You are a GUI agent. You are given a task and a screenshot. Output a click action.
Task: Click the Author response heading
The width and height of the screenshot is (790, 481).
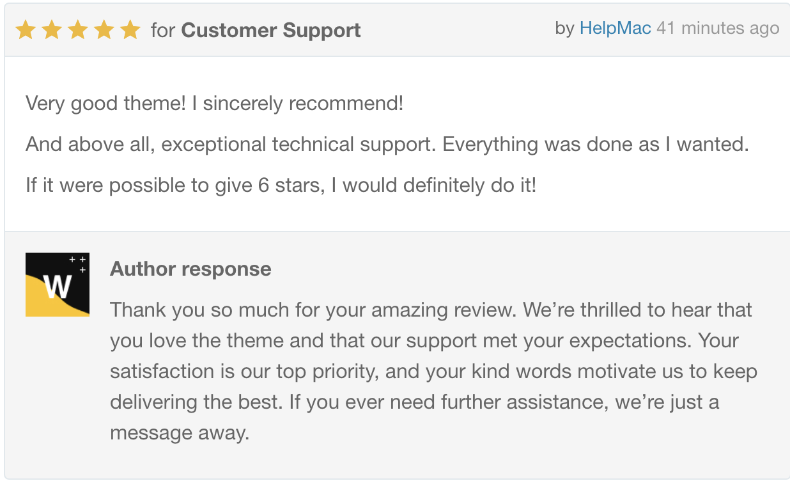coord(190,269)
